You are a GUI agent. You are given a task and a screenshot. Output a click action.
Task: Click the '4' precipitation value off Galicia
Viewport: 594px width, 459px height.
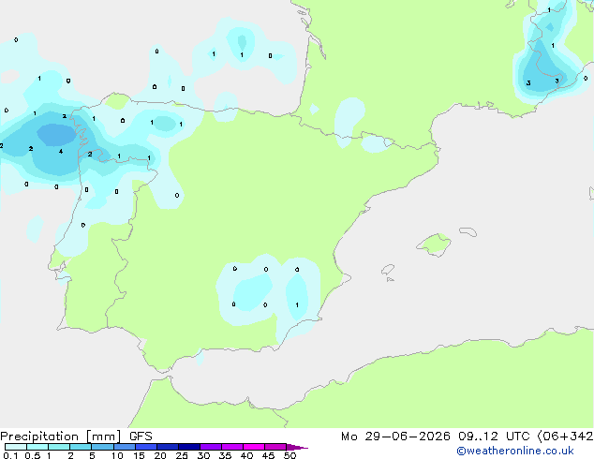[61, 152]
